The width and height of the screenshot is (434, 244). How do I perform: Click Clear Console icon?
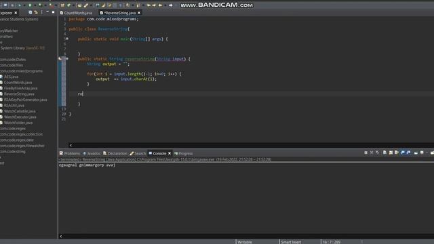(384, 152)
